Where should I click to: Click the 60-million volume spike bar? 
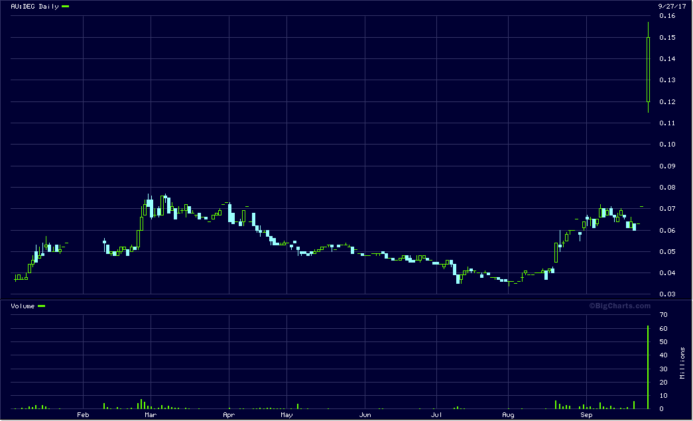(649, 367)
